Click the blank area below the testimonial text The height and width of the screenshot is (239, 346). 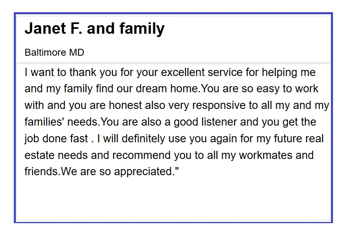click(x=173, y=199)
